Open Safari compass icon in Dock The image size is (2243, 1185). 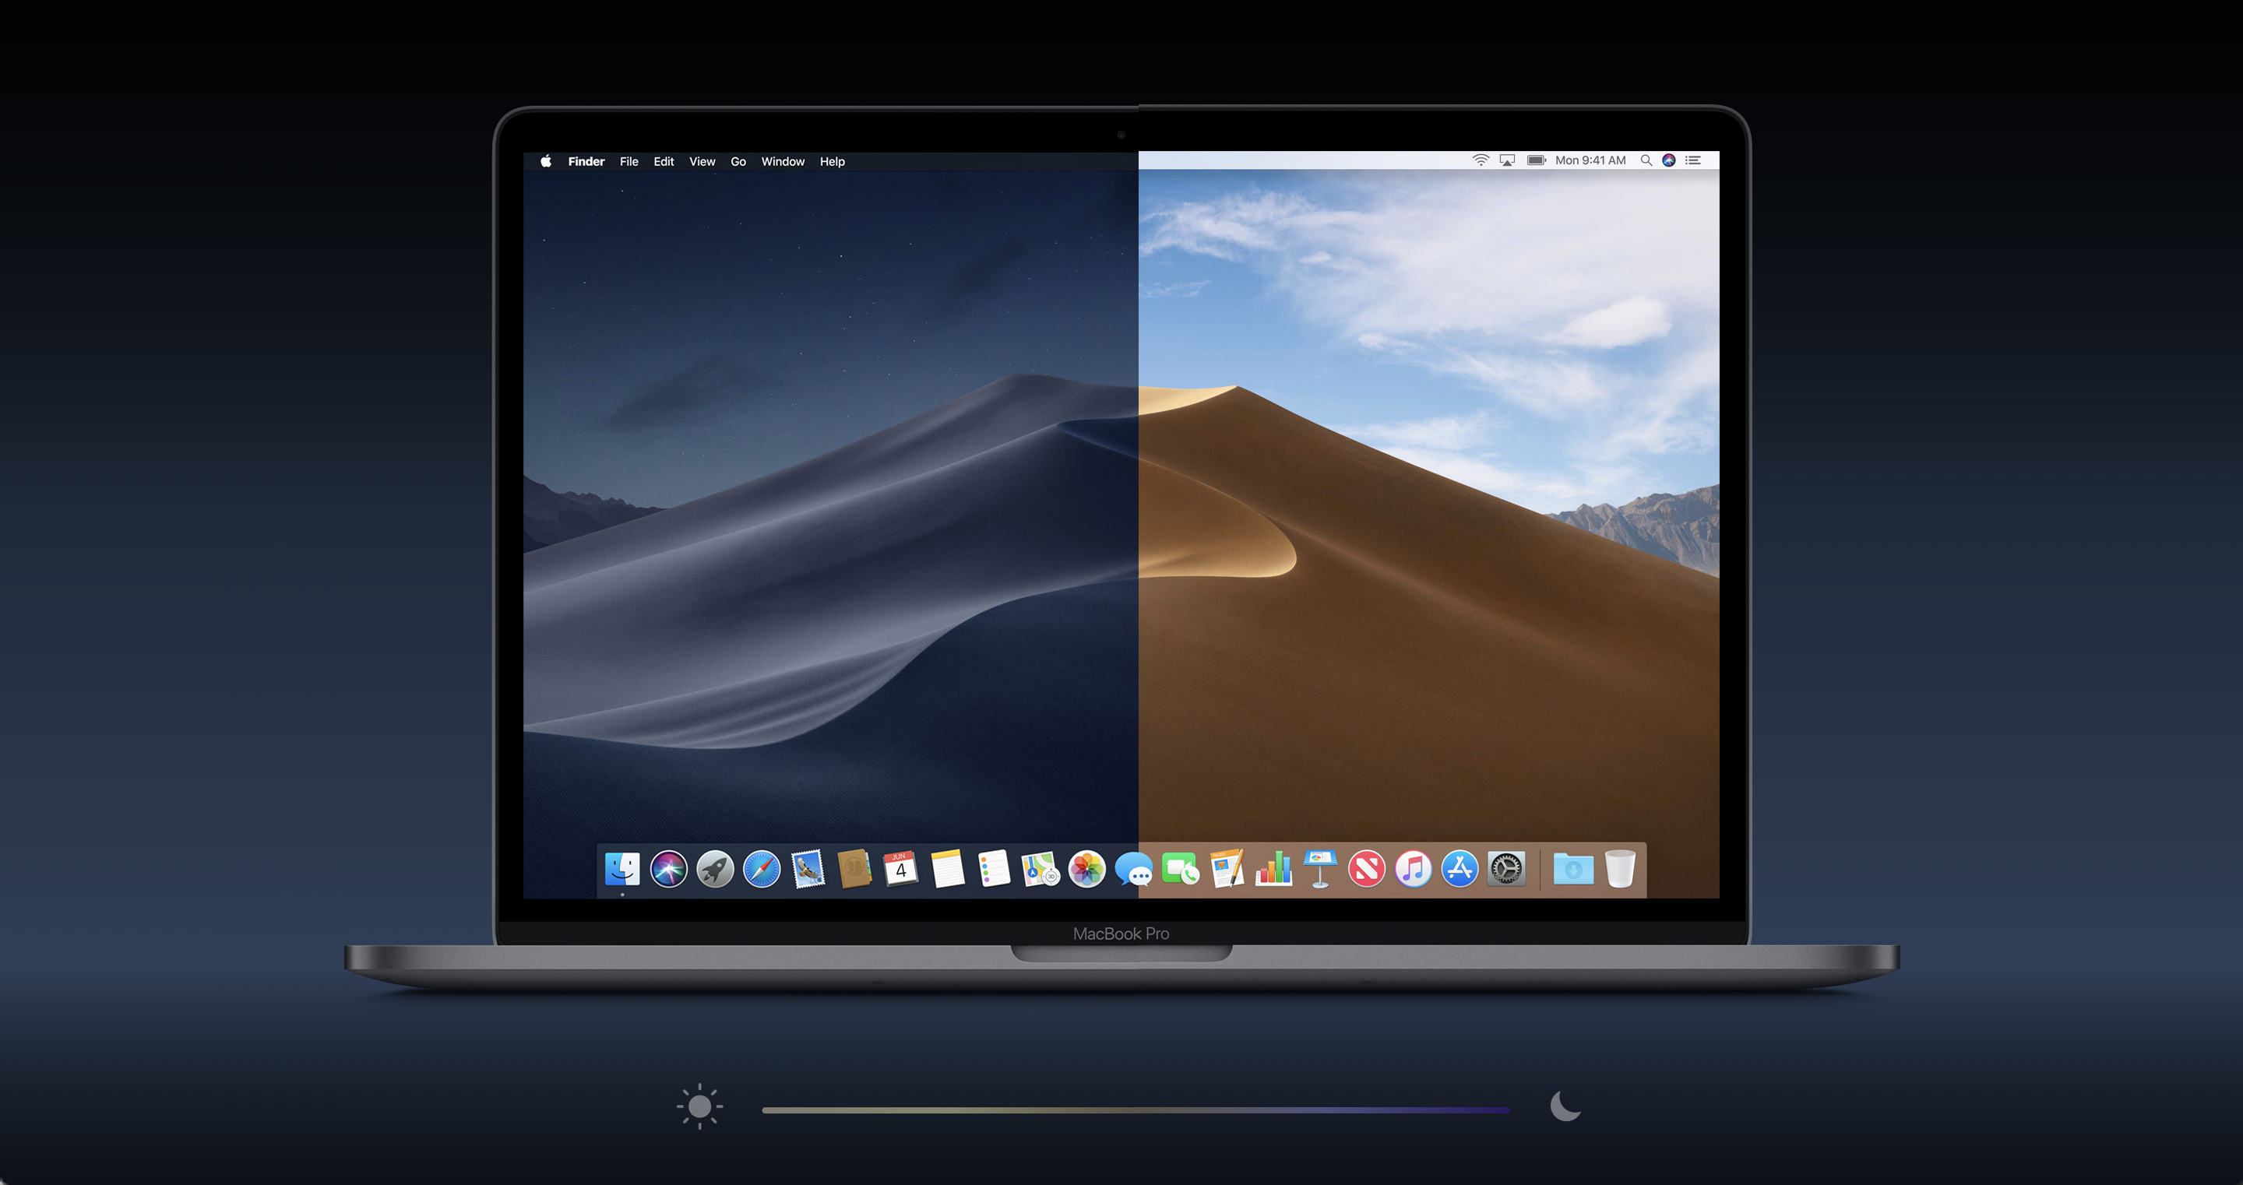coord(762,869)
